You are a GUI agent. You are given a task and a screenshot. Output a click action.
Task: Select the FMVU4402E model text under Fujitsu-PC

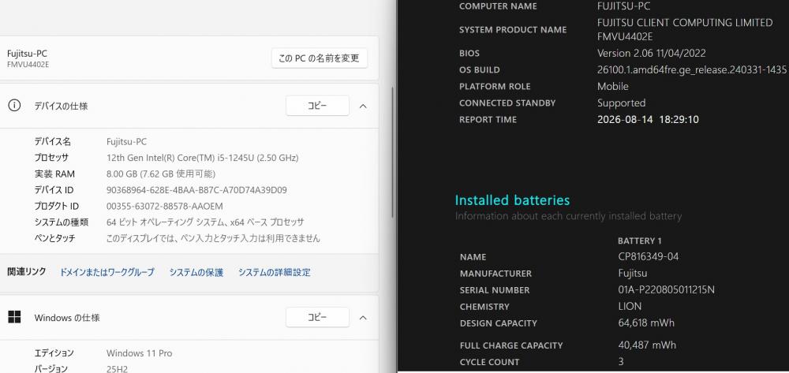pos(28,65)
